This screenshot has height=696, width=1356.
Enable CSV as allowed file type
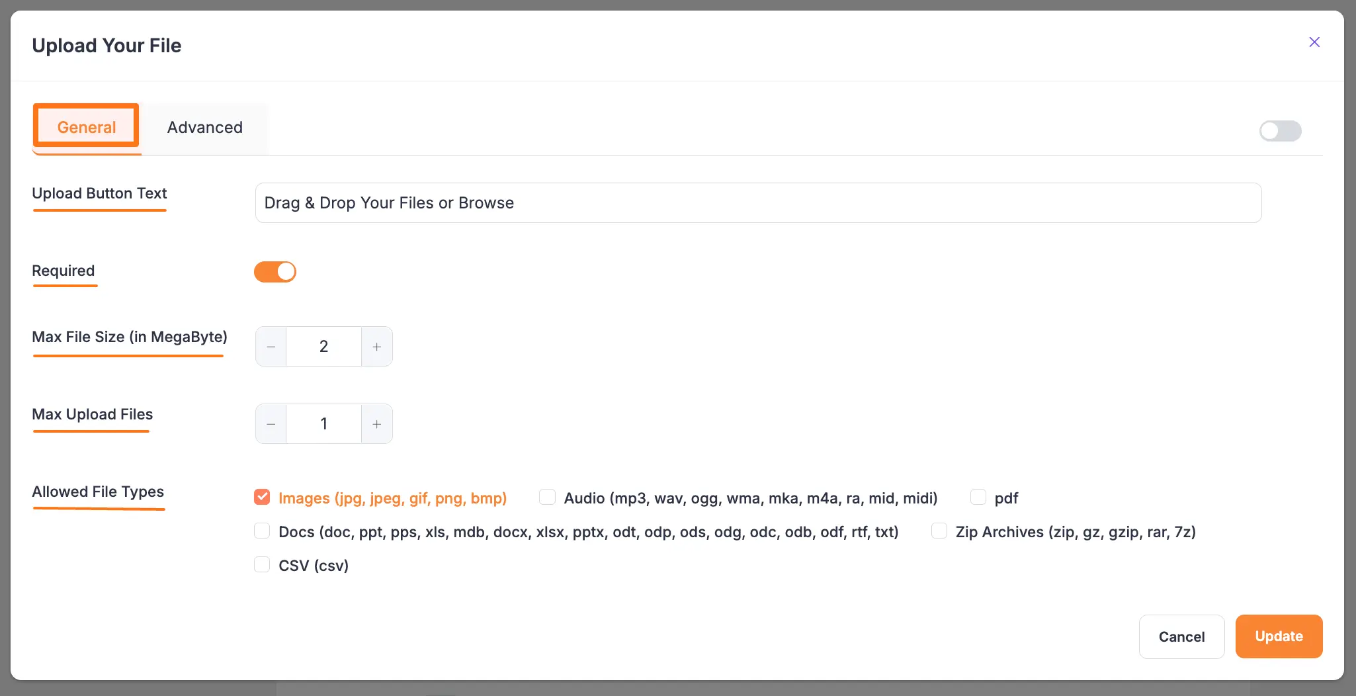(262, 564)
